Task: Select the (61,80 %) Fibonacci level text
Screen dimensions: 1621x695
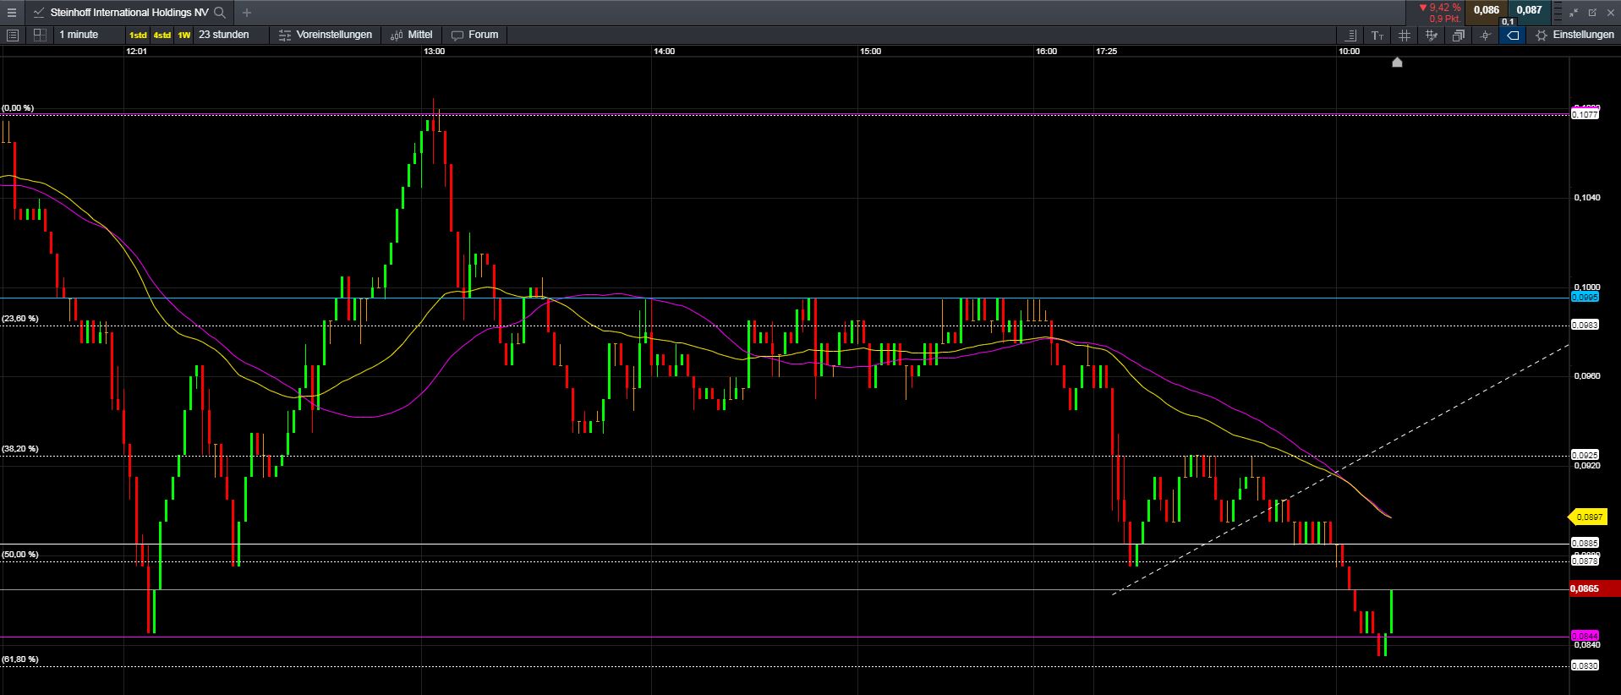Action: 19,659
